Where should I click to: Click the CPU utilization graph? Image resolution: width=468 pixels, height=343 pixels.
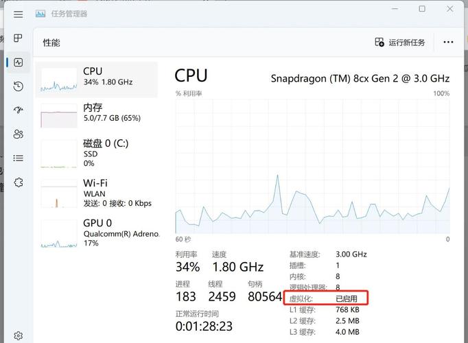pos(312,166)
